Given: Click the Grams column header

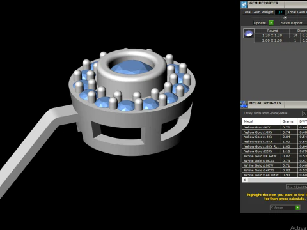Looking at the screenshot, I should coord(289,121).
